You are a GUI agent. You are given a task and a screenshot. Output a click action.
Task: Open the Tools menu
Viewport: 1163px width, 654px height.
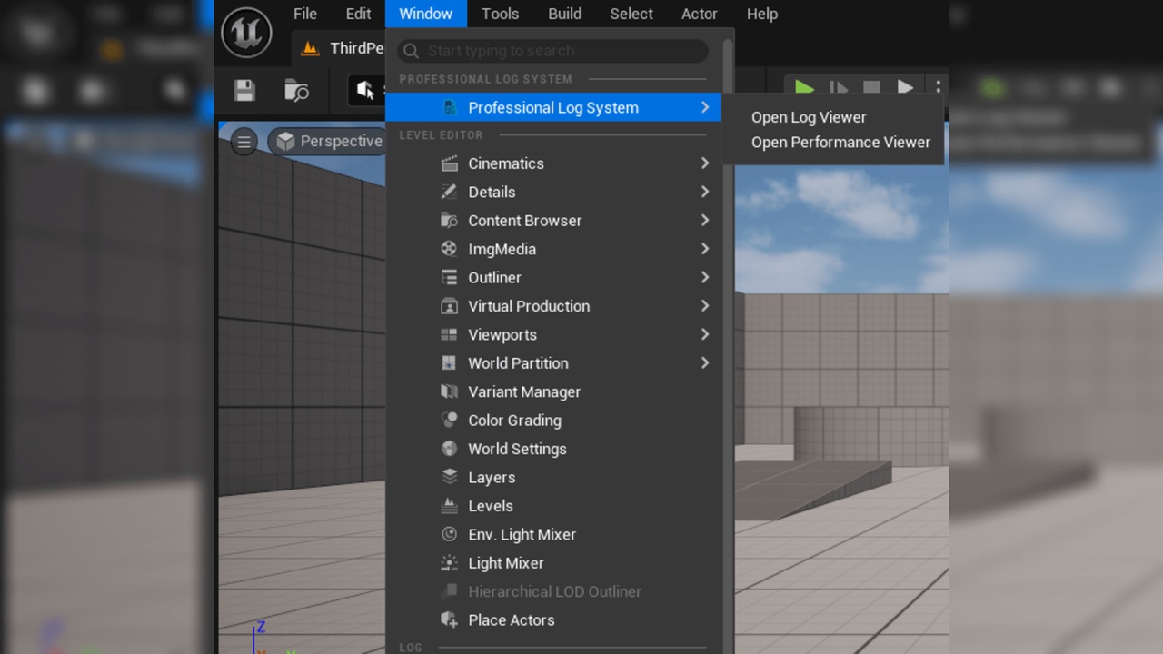pos(500,14)
